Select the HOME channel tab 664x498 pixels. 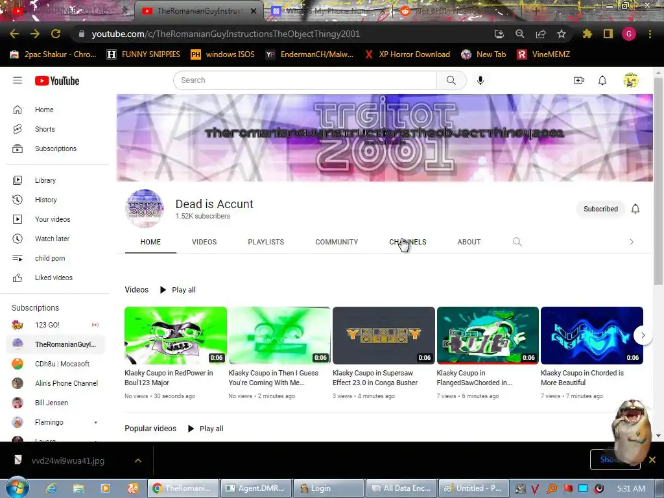coord(150,242)
